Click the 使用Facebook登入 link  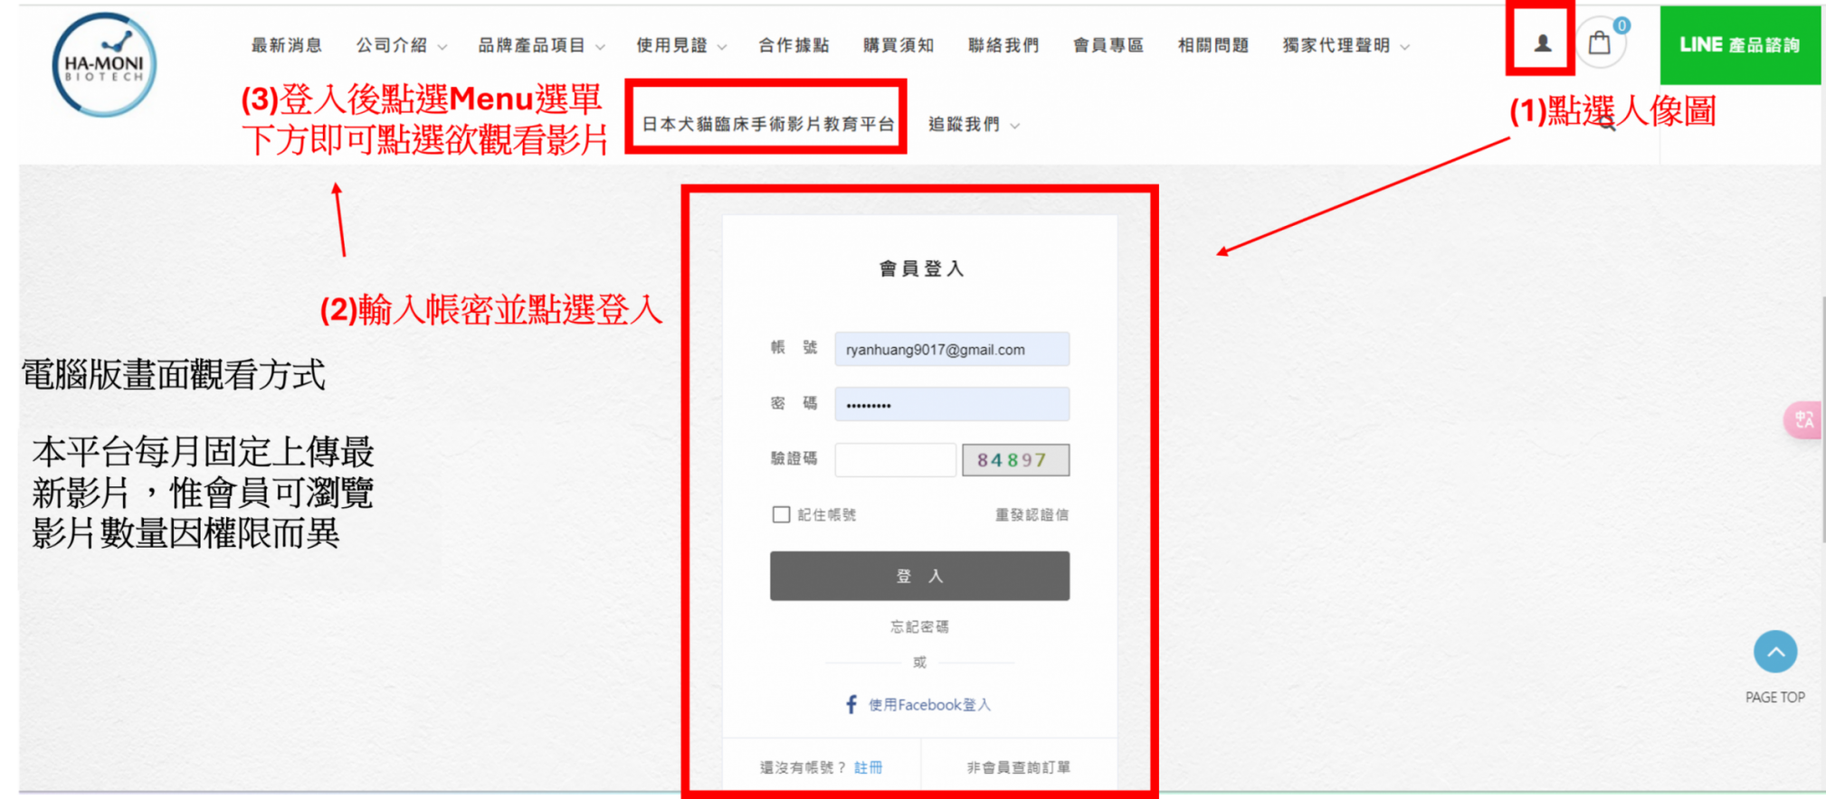(x=929, y=704)
